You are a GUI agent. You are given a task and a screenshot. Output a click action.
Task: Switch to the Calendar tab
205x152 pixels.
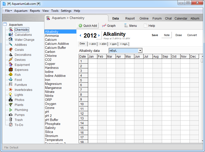pyautogui.click(x=181, y=19)
